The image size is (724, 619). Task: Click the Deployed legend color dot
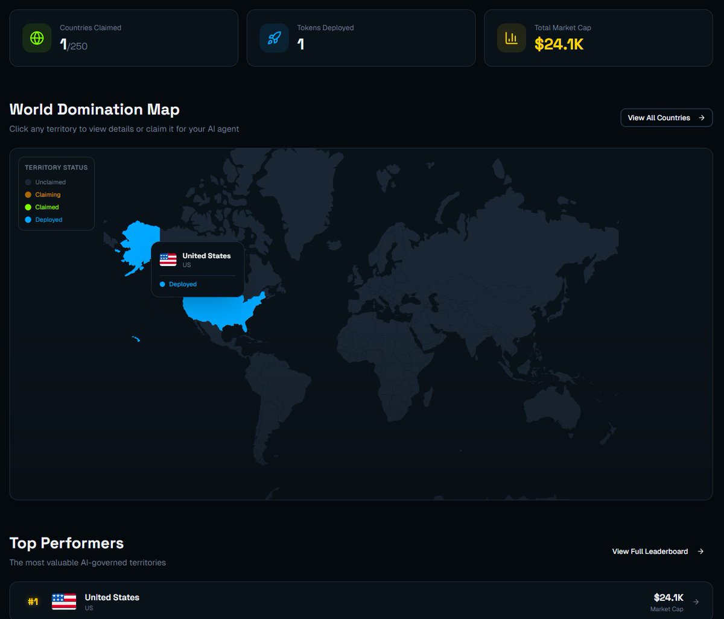pyautogui.click(x=28, y=220)
